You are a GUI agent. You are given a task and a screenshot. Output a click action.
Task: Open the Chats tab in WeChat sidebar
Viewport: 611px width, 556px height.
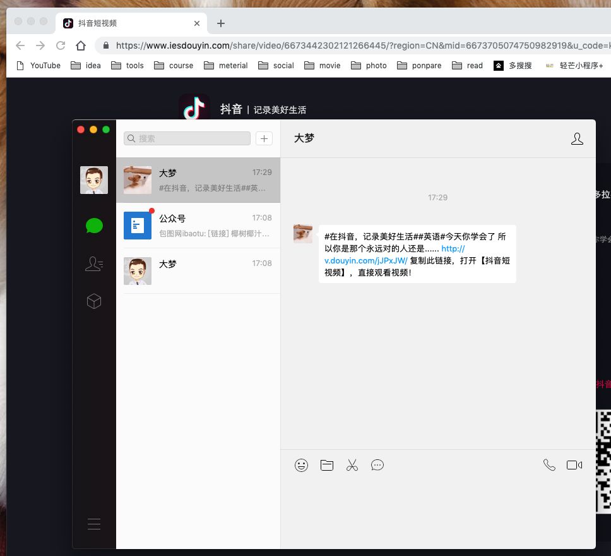(94, 226)
